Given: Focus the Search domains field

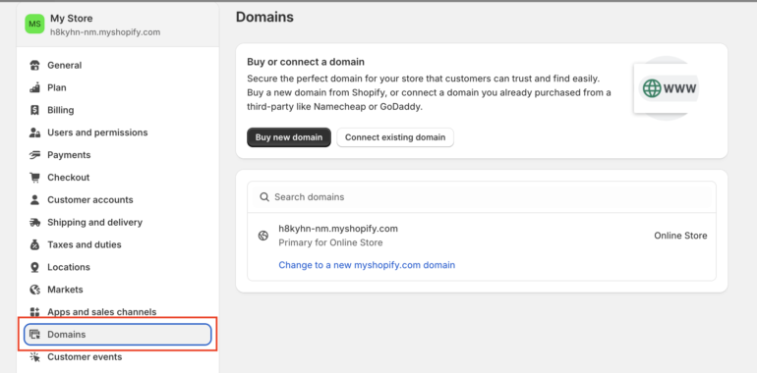Looking at the screenshot, I should [482, 197].
